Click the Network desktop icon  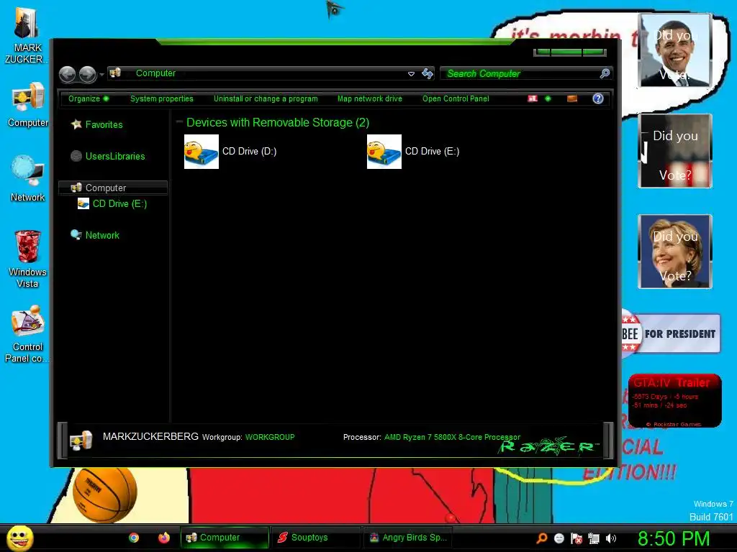tap(27, 178)
